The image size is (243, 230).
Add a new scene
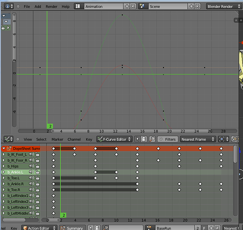point(191,6)
